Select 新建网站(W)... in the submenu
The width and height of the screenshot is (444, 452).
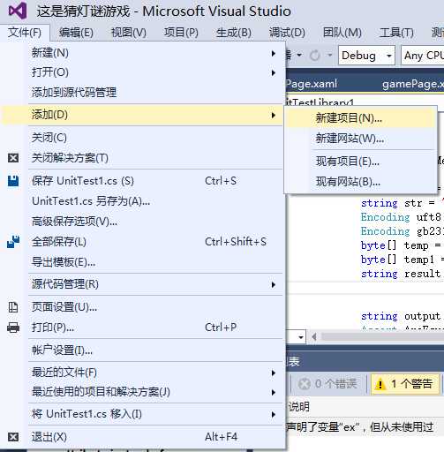pyautogui.click(x=360, y=139)
